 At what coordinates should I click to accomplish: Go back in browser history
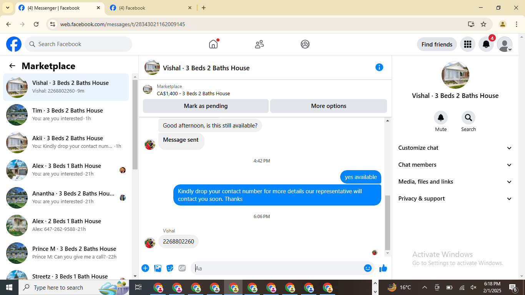coord(8,24)
